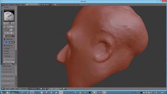Open the Subdivide Edges dropdown
The width and height of the screenshot is (167, 94).
point(9,64)
